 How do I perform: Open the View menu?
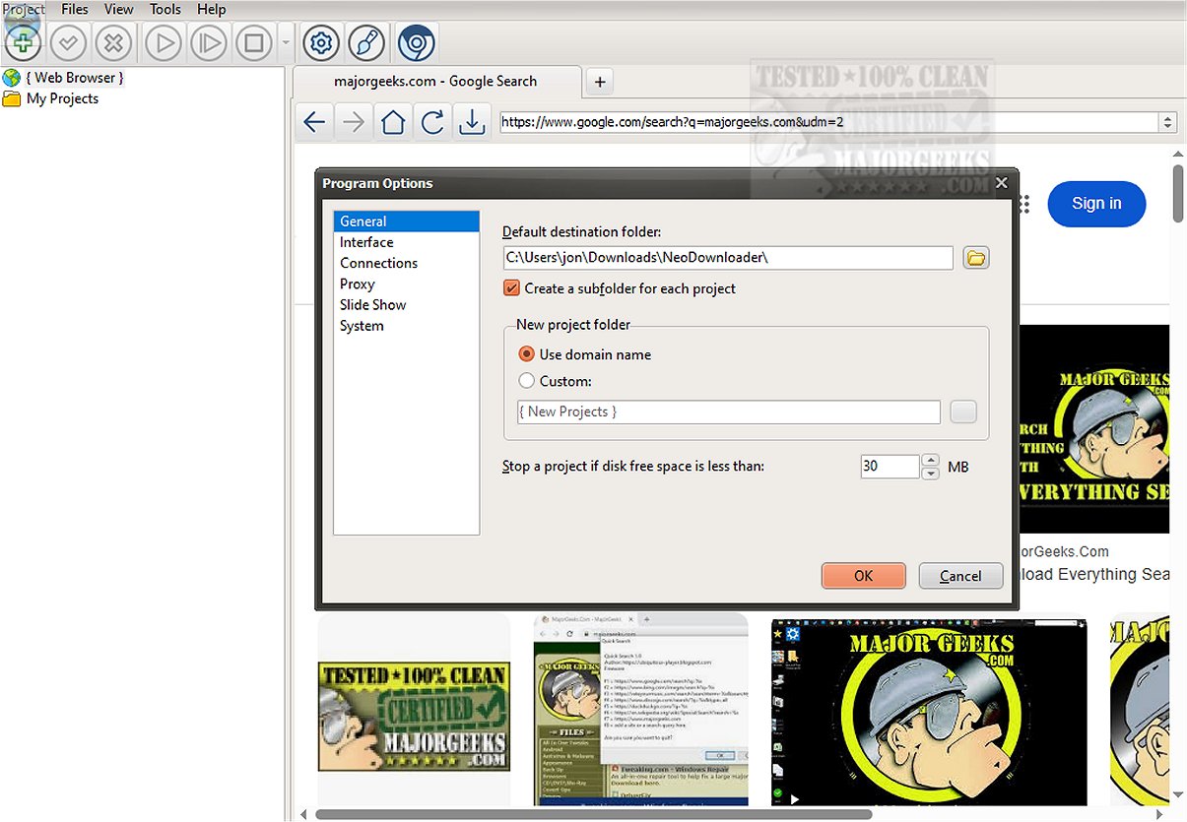119,9
